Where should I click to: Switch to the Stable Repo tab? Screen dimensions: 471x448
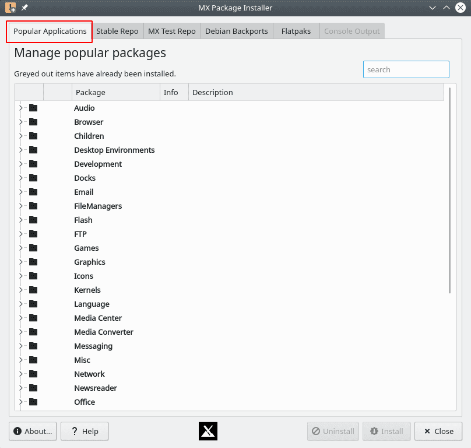click(117, 31)
